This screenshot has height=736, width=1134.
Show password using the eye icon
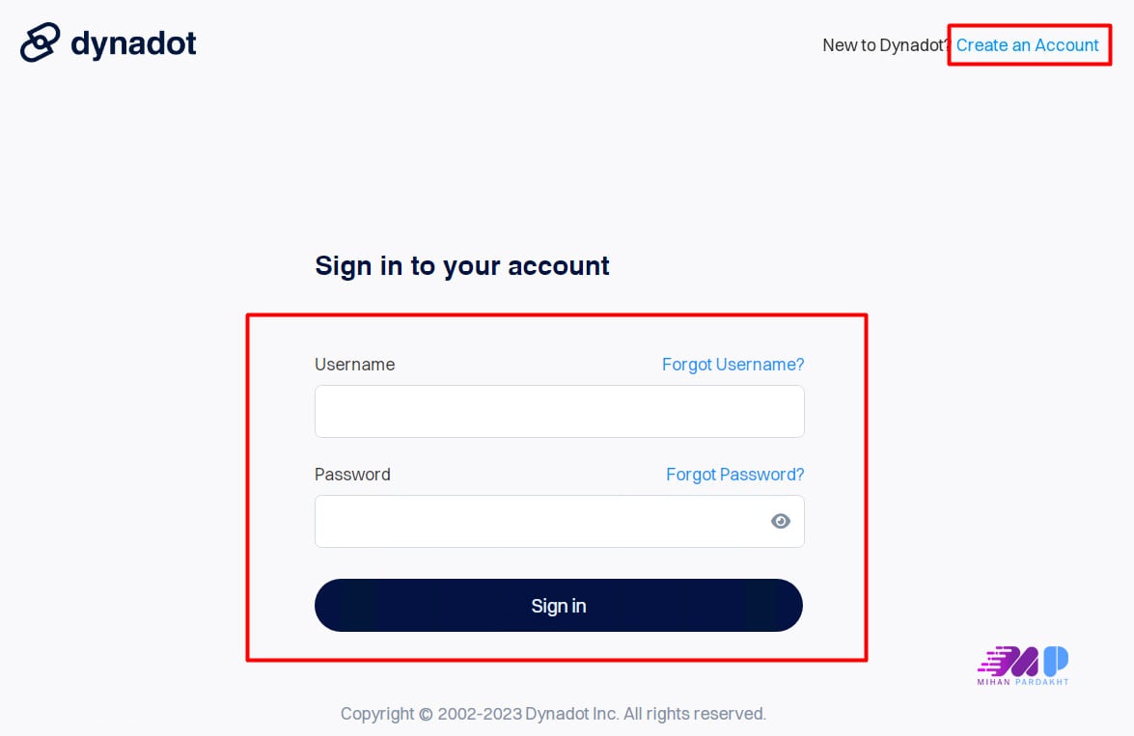click(x=781, y=522)
